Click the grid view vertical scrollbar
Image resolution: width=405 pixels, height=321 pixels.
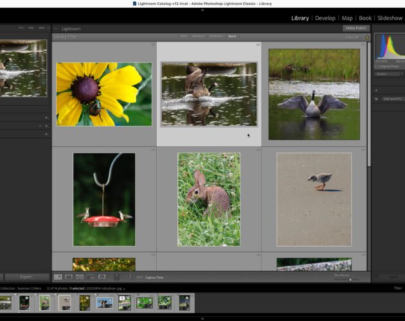[x=369, y=105]
